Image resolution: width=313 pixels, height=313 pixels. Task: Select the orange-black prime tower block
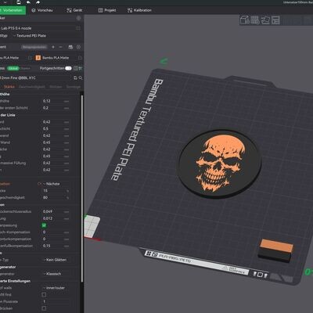click(276, 250)
